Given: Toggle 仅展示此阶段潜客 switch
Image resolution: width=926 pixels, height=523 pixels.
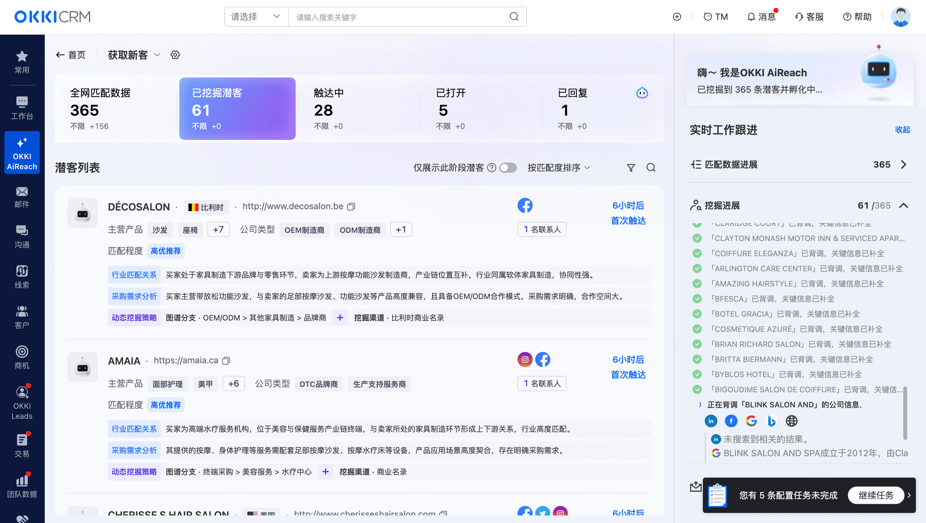Looking at the screenshot, I should (508, 168).
